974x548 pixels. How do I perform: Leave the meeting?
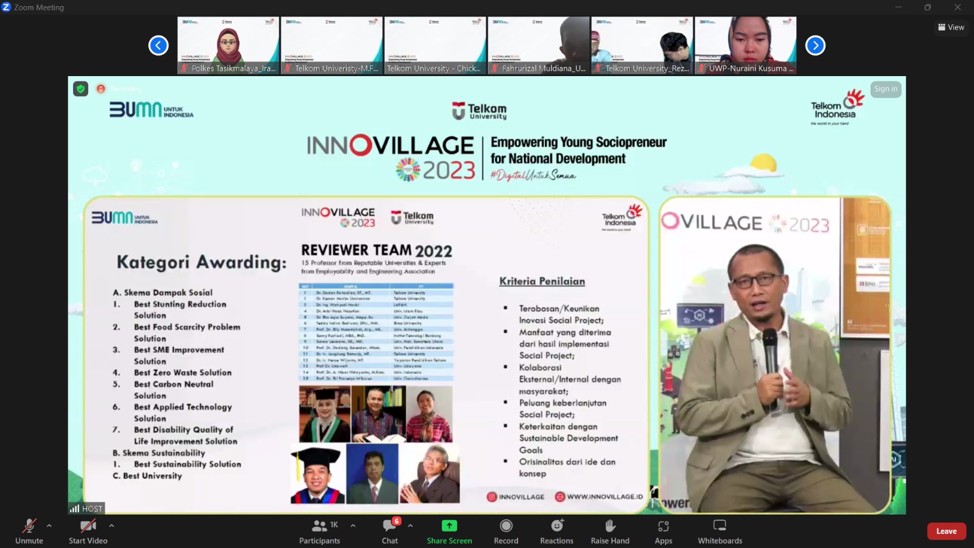click(947, 531)
